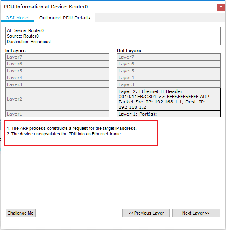This screenshot has height=230, width=226.
Task: Select the OSI Model tab
Action: [18, 18]
